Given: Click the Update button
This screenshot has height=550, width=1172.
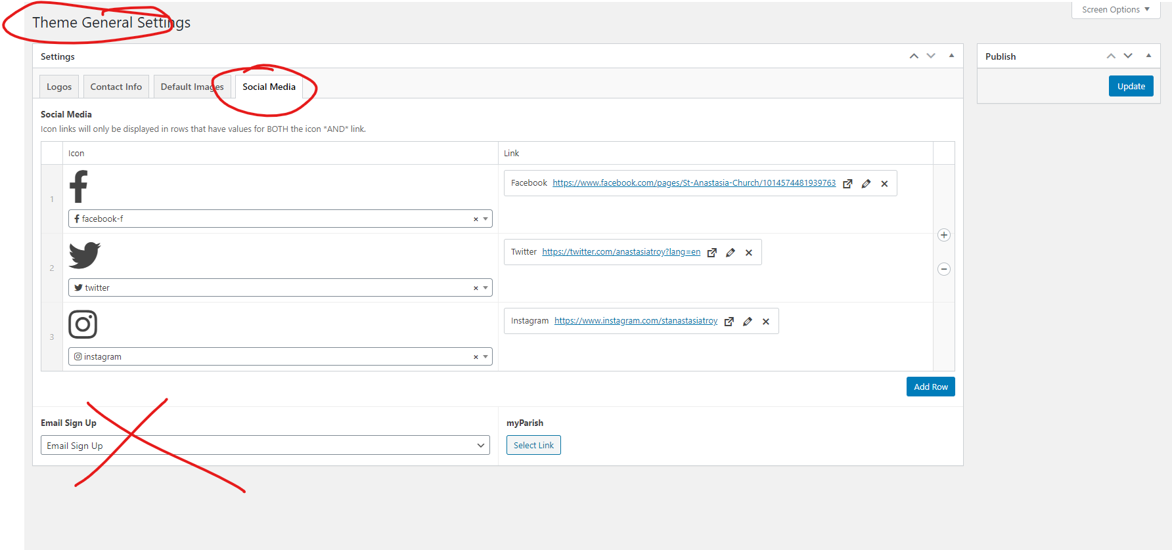Looking at the screenshot, I should click(x=1131, y=86).
